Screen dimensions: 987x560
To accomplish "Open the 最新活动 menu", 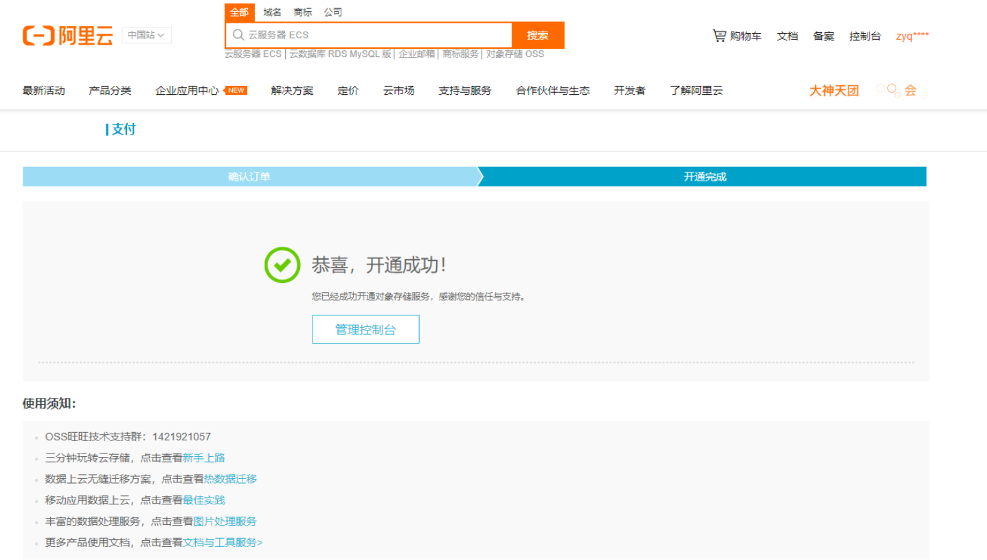I will tap(43, 90).
